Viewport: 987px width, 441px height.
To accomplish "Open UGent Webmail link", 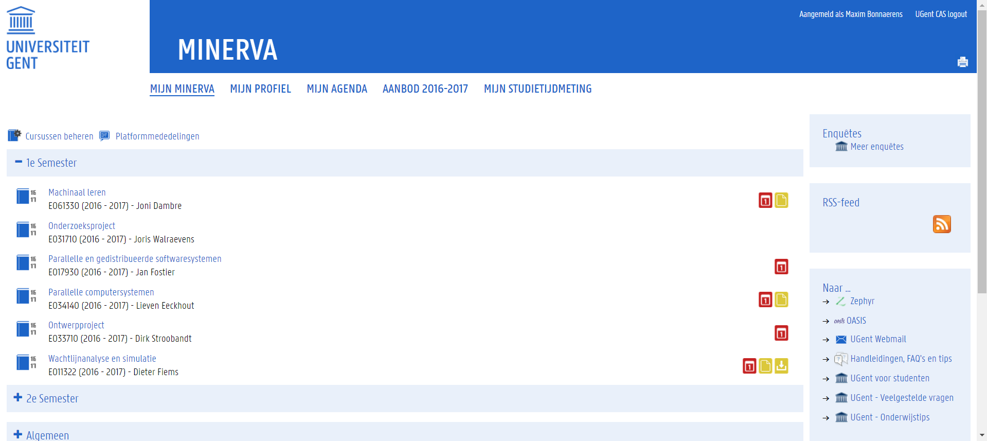I will point(878,339).
